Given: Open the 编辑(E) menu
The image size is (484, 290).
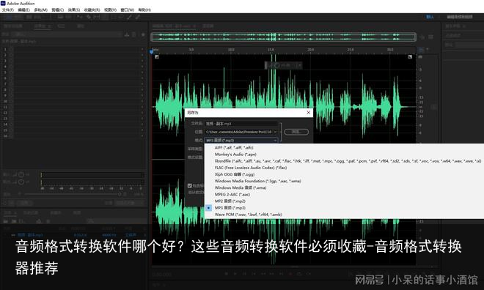Looking at the screenshot, I should [23, 10].
